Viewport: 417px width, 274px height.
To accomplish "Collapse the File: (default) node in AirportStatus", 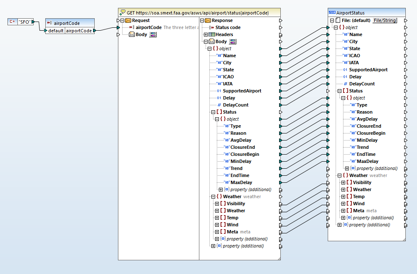I will (332, 20).
